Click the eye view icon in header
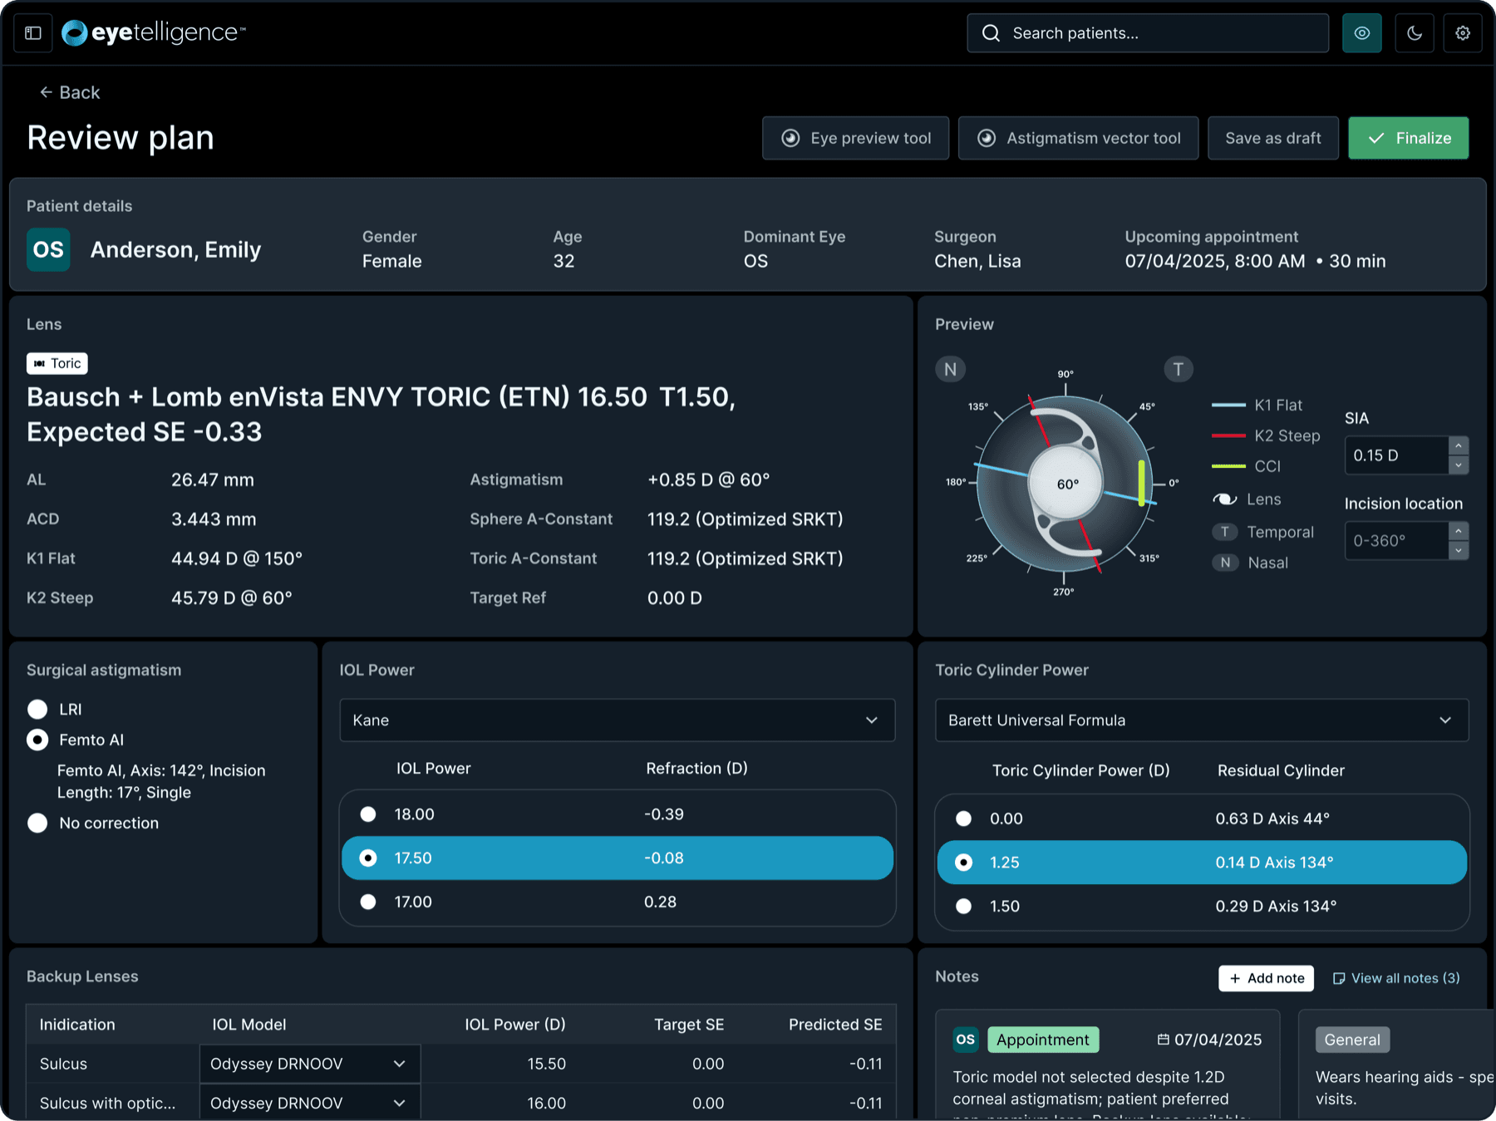The height and width of the screenshot is (1121, 1496). 1361,33
